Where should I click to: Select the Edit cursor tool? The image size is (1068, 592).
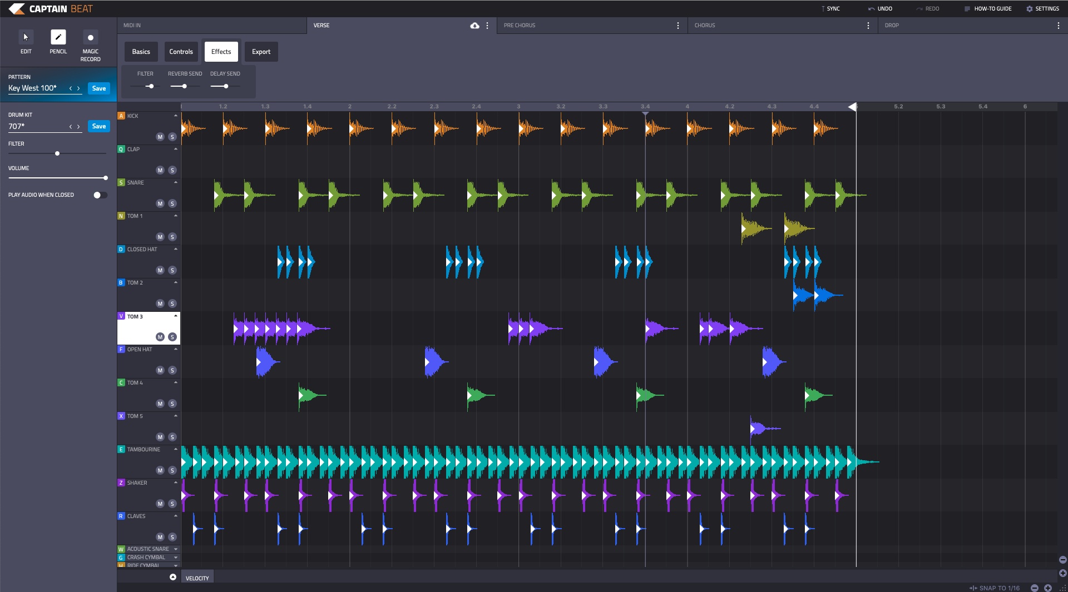tap(26, 37)
